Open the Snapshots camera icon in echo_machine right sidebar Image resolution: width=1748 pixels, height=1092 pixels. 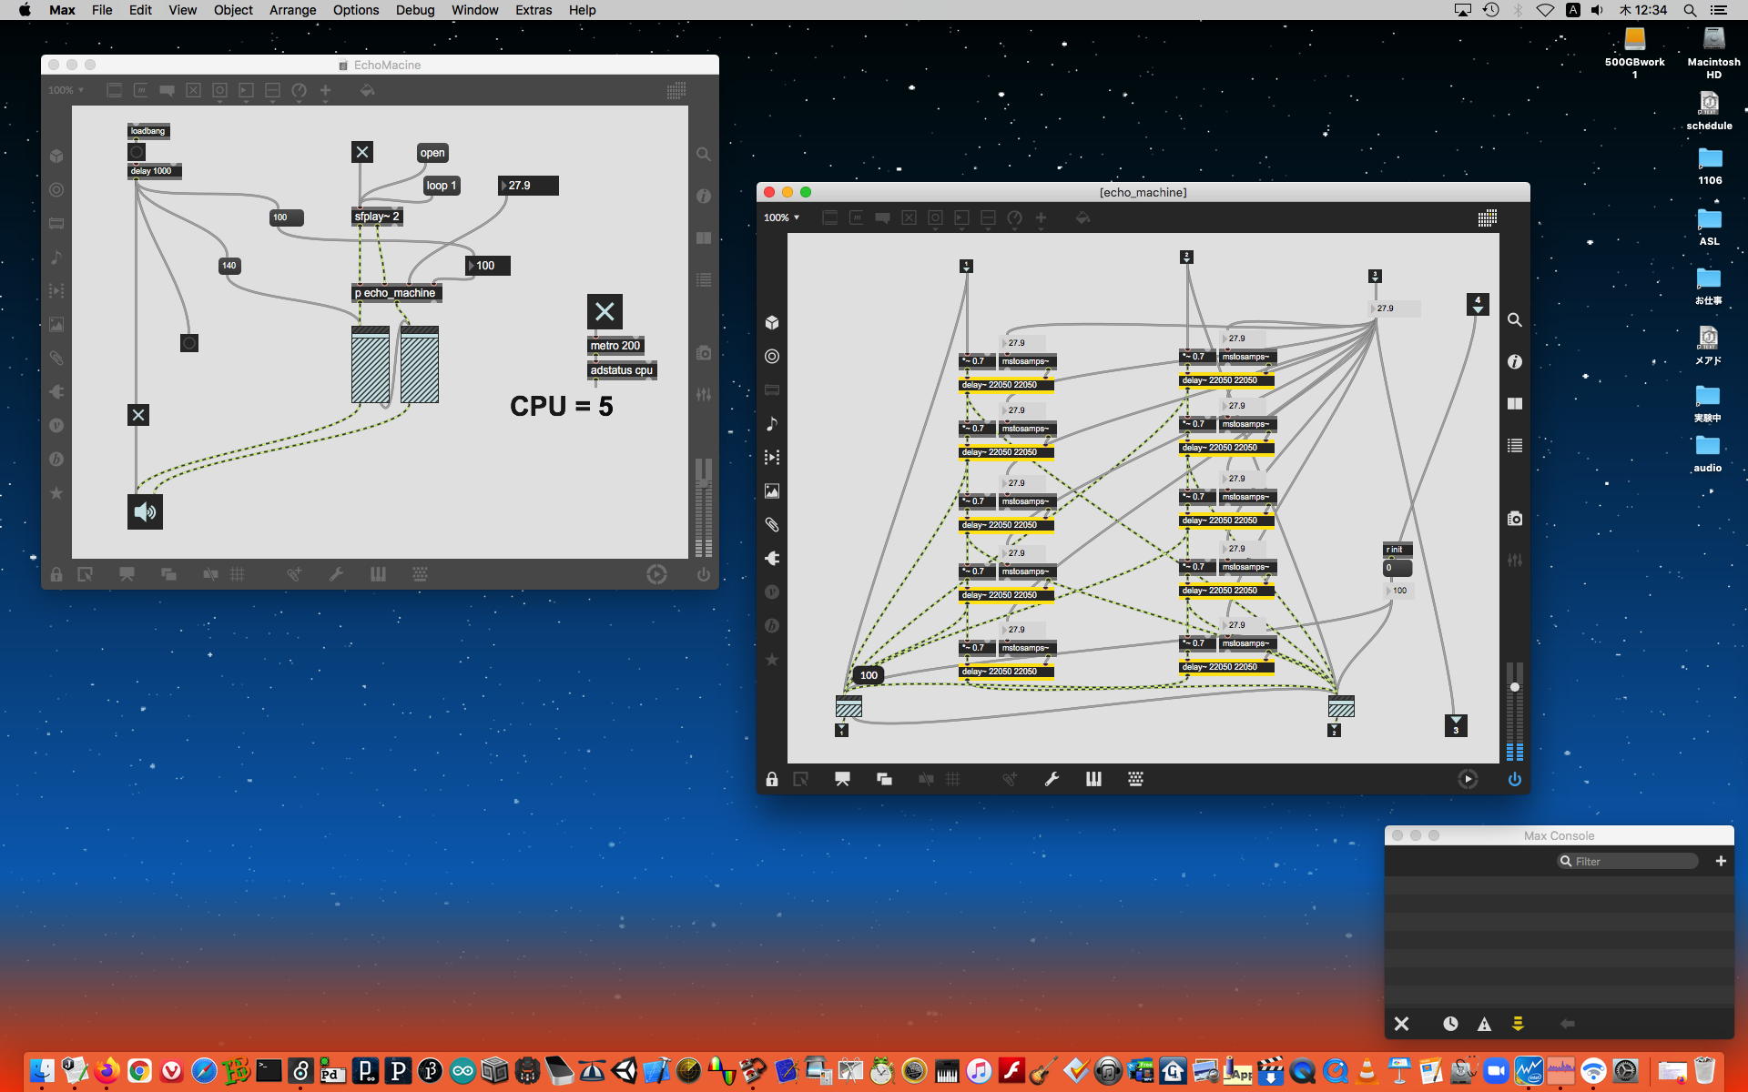(1515, 519)
